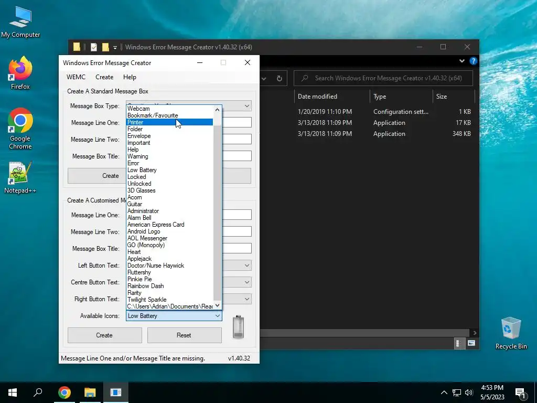Open the Centre Button Text dropdown

(246, 282)
